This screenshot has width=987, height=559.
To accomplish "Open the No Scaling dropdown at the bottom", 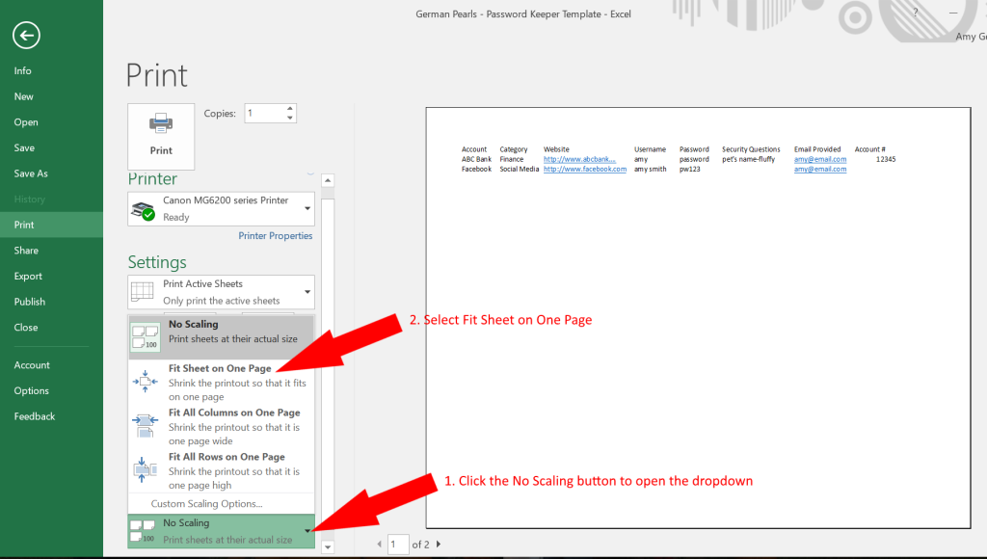I will (307, 531).
